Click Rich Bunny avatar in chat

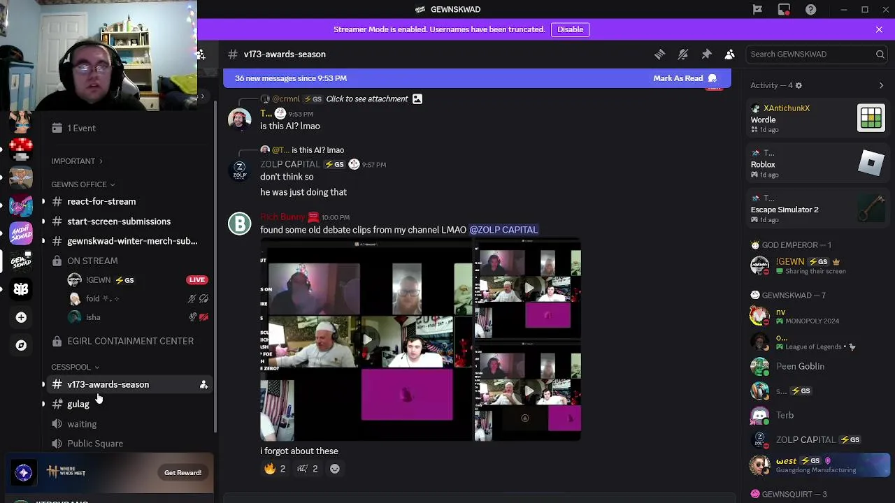click(239, 224)
